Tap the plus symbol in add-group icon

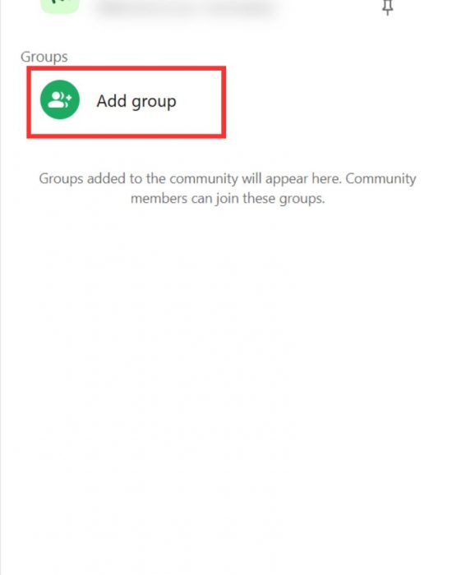(68, 99)
